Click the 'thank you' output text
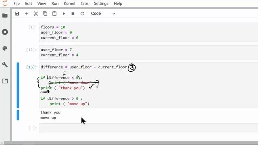This screenshot has height=145, width=258. (50, 112)
